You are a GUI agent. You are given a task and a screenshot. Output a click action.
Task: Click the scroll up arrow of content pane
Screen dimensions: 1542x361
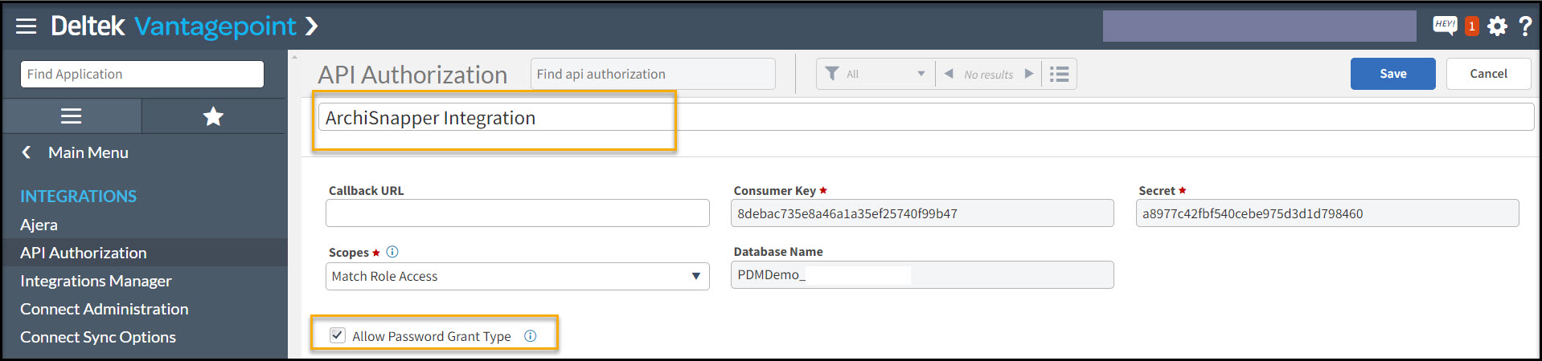[294, 58]
